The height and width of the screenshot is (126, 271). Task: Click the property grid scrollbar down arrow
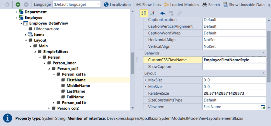click(x=269, y=108)
